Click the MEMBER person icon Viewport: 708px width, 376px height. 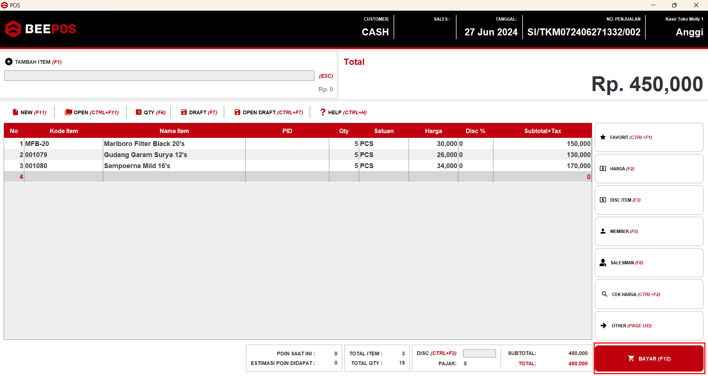[603, 231]
